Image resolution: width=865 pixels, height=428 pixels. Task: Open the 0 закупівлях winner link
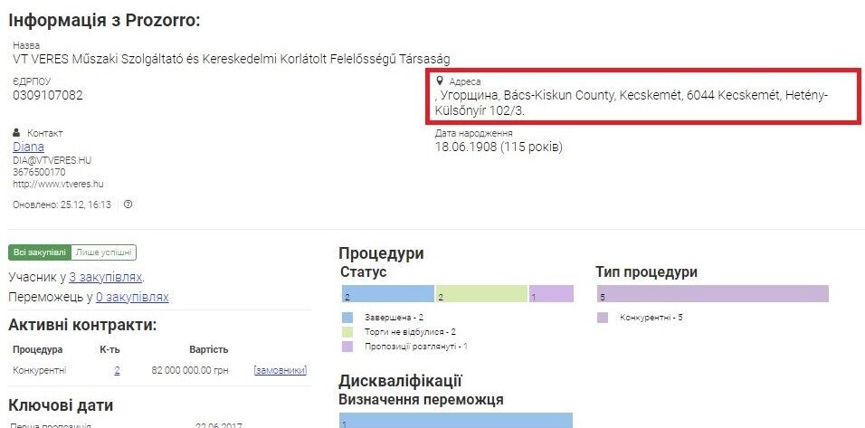point(132,298)
